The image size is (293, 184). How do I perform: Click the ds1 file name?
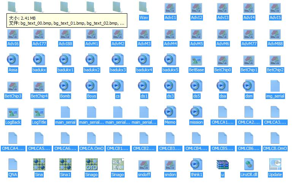point(144,96)
